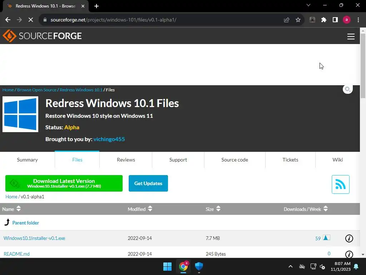Toggle the browser side panel
Viewport: 366px width, 275px height.
click(335, 20)
